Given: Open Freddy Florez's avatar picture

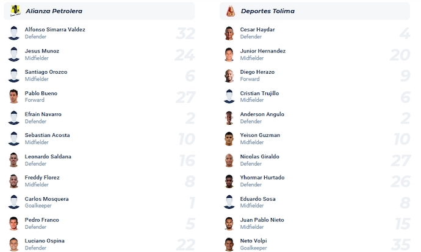Looking at the screenshot, I should click(x=14, y=181).
